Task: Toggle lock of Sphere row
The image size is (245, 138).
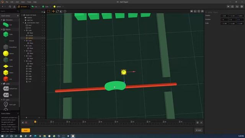Action: [44, 38]
